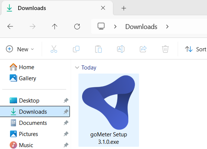207x149 pixels.
Task: Collapse the Today group chevron
Action: pyautogui.click(x=77, y=68)
